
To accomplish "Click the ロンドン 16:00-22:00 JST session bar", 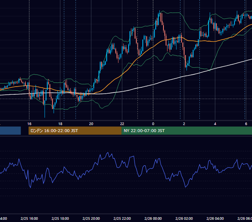I will [75, 131].
